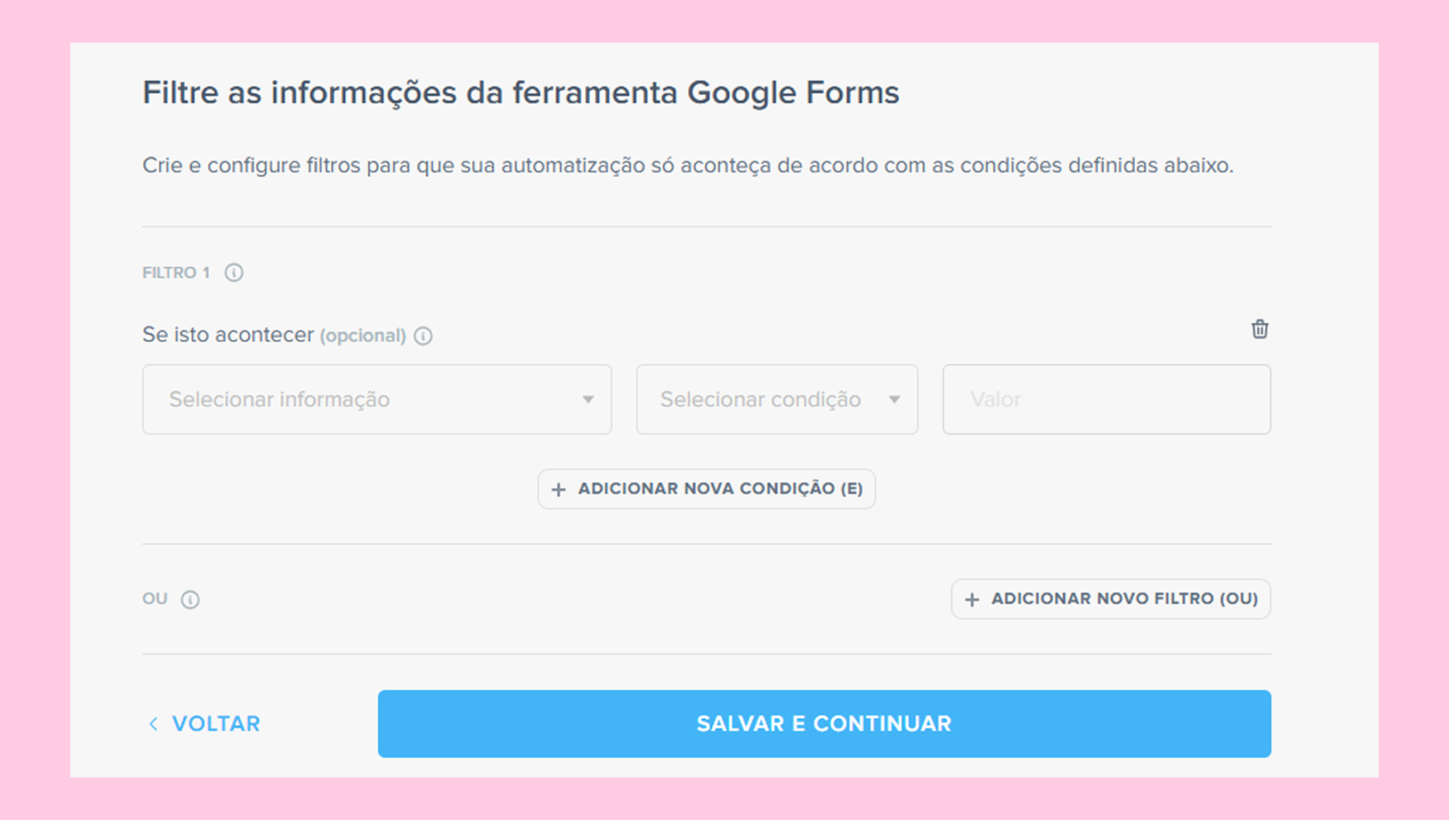Click the arrow of the Selecionar informação field
Image resolution: width=1449 pixels, height=820 pixels.
(588, 399)
